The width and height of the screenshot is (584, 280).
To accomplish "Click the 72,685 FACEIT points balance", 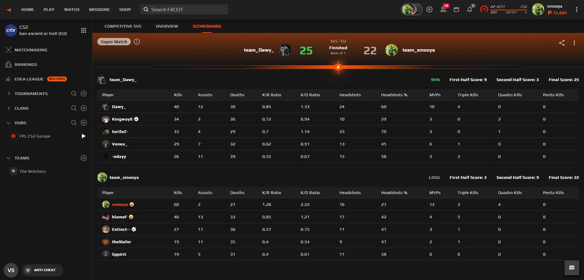I will coord(557,13).
